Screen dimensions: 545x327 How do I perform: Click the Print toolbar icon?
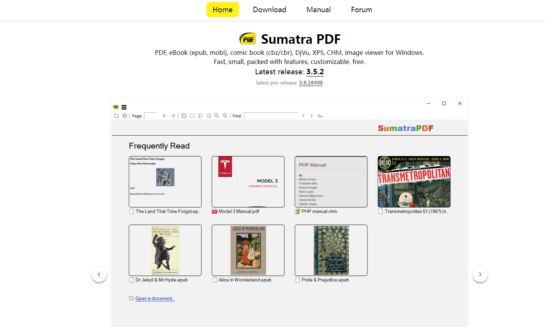coord(125,116)
